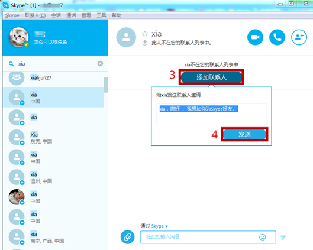Image resolution: width=313 pixels, height=250 pixels.
Task: Click the add participants icon
Action: point(299,37)
